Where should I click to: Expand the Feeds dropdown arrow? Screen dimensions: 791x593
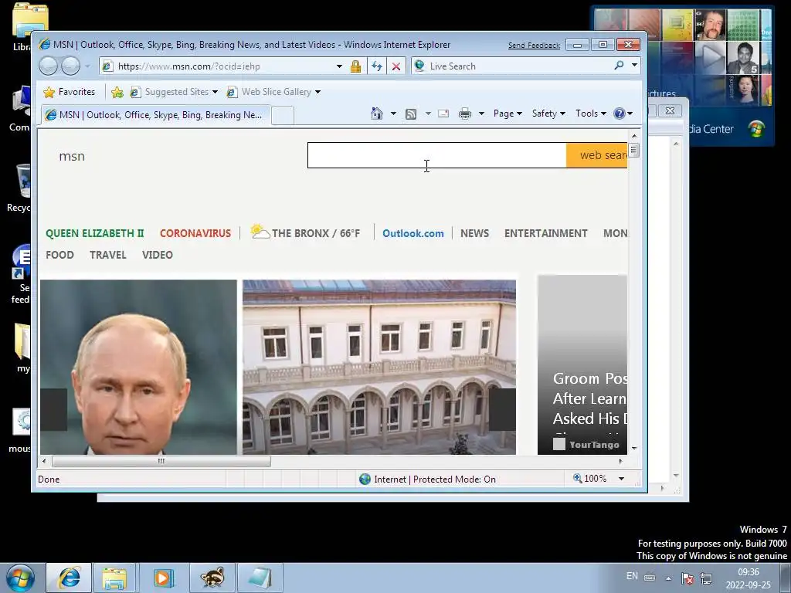click(x=428, y=114)
